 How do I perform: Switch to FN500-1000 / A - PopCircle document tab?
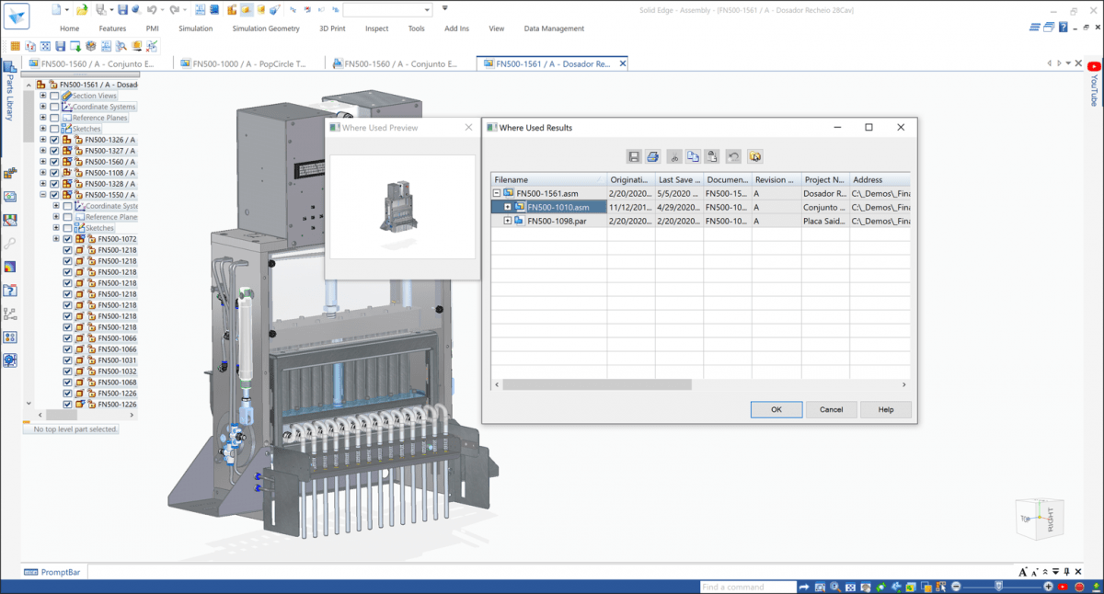click(249, 64)
